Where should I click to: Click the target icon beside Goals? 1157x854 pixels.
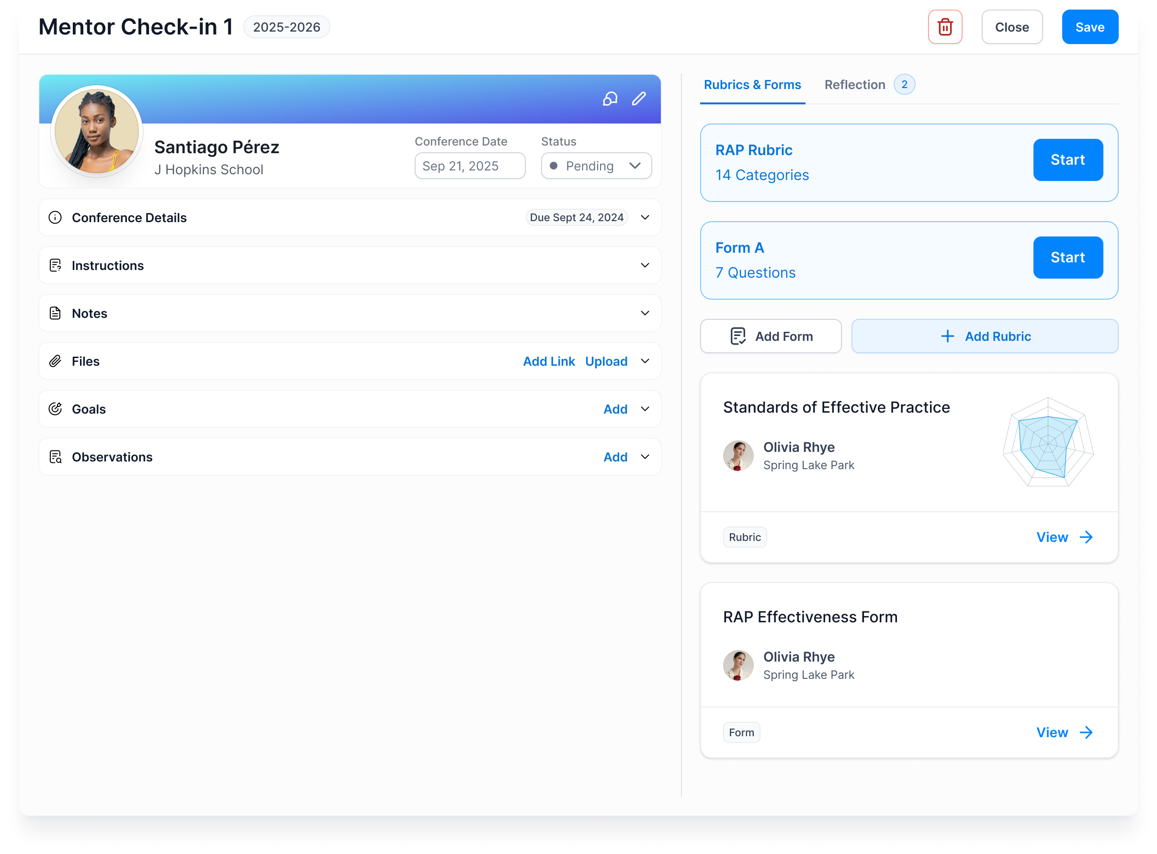coord(56,409)
